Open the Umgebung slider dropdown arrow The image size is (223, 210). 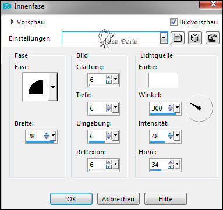tap(115, 136)
